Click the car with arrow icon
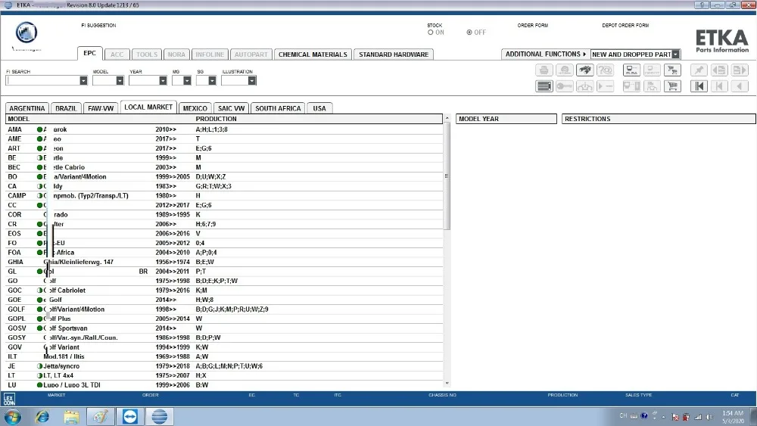The height and width of the screenshot is (426, 757). pyautogui.click(x=584, y=86)
